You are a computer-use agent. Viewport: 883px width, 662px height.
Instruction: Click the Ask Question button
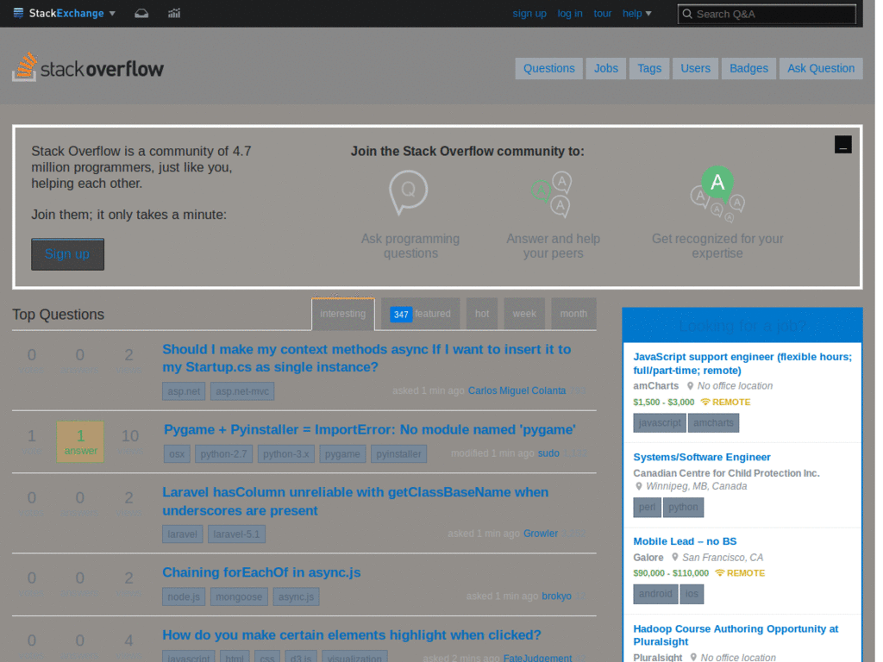821,68
